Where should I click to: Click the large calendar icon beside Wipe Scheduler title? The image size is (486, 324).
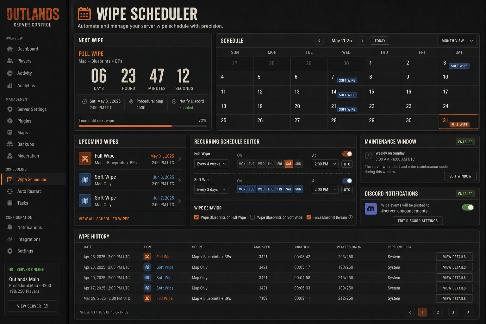pyautogui.click(x=84, y=14)
